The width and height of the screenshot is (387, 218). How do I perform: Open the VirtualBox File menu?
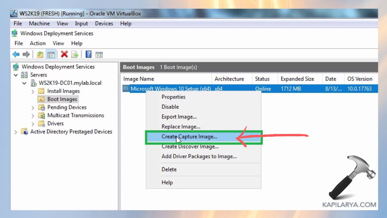pos(18,23)
